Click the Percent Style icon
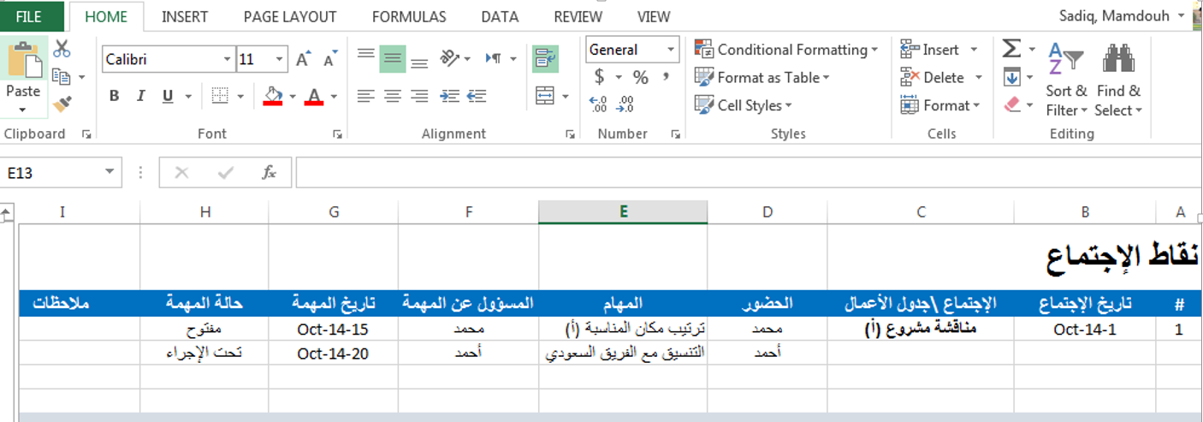The height and width of the screenshot is (422, 1203). (x=640, y=78)
